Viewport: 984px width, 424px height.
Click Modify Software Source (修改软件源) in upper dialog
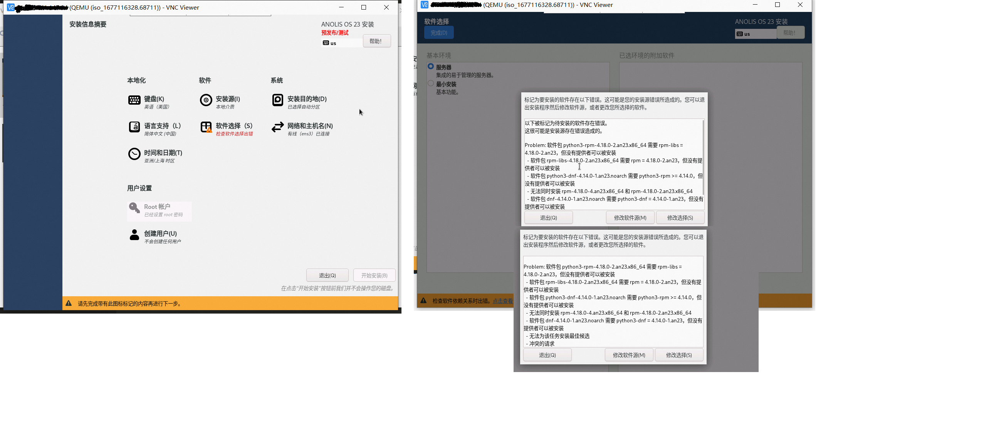click(630, 218)
